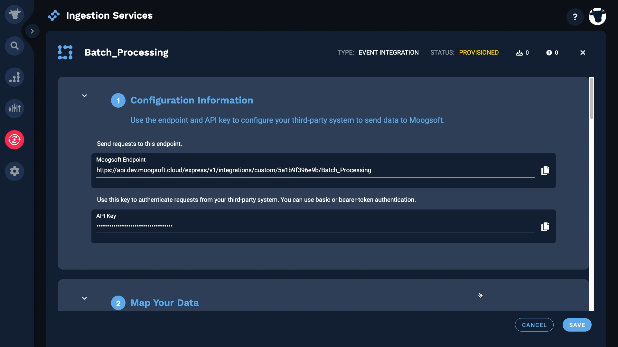This screenshot has height=347, width=618.
Task: Click the SAVE button
Action: pyautogui.click(x=577, y=325)
